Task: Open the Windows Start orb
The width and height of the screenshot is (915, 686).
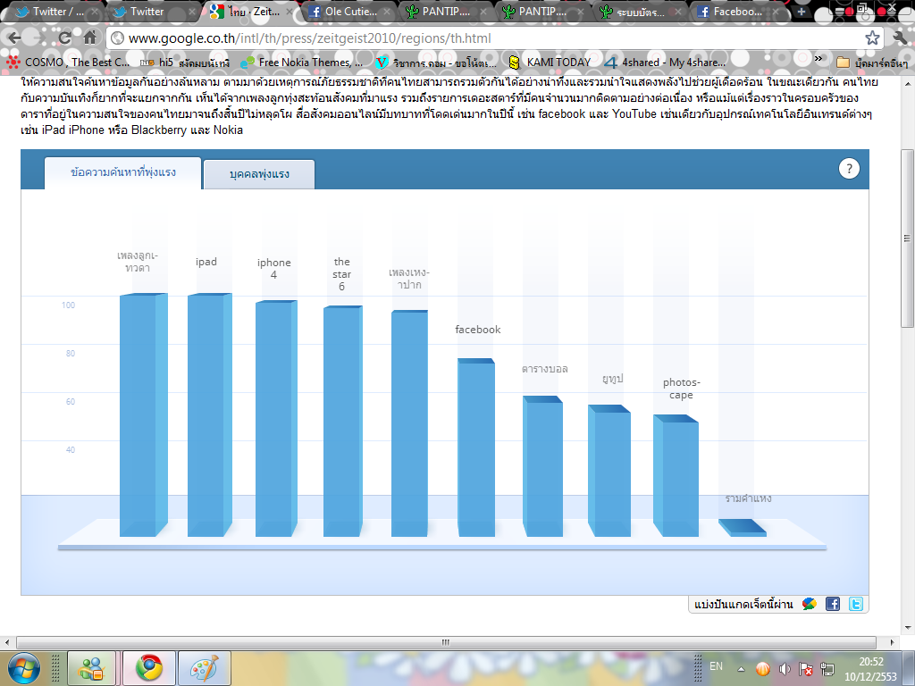Action: coord(23,668)
